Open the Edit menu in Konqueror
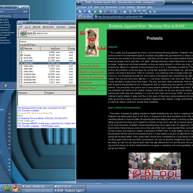 90,7
